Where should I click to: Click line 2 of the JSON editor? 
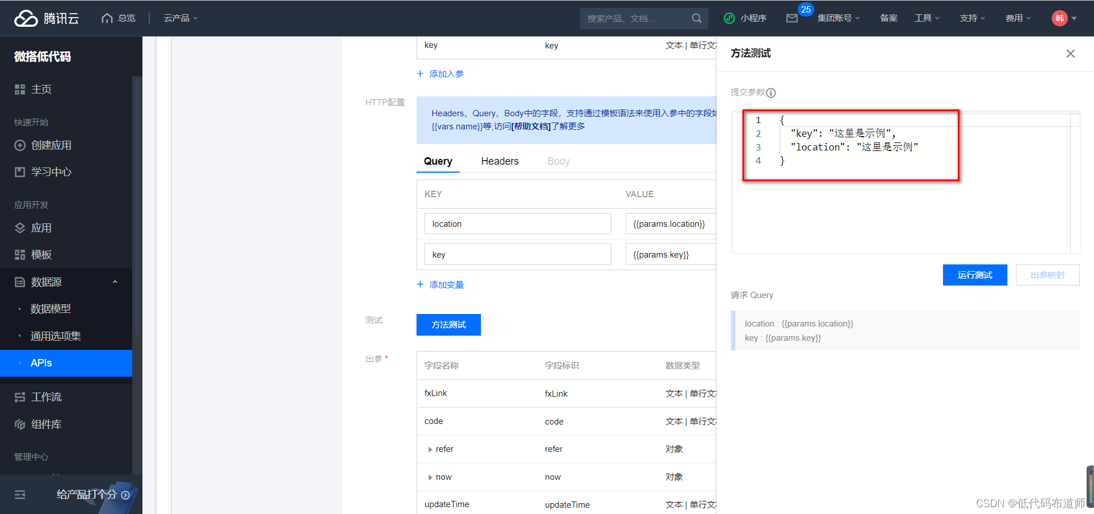(x=843, y=133)
